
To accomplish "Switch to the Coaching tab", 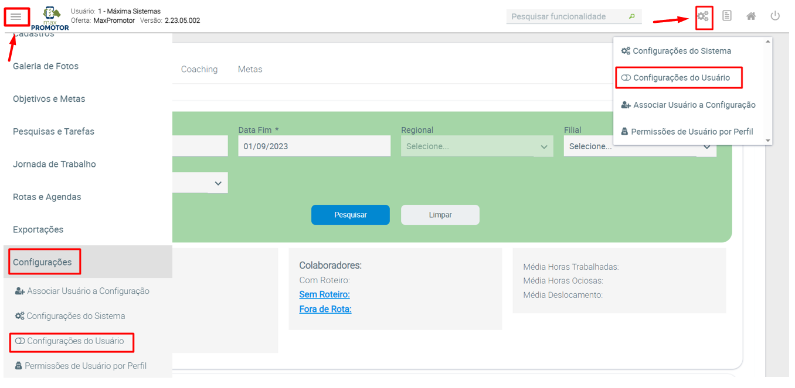I will click(199, 69).
